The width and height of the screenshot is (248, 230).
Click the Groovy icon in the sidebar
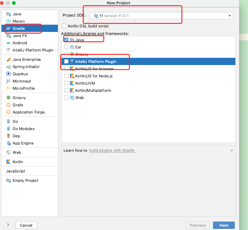pos(8,98)
